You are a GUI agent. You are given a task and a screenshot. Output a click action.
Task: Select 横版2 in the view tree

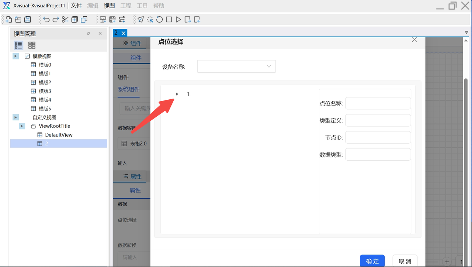(45, 82)
